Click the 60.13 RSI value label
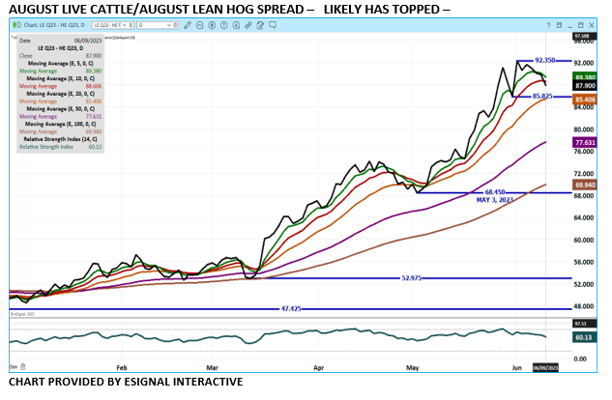The width and height of the screenshot is (612, 400). (583, 338)
